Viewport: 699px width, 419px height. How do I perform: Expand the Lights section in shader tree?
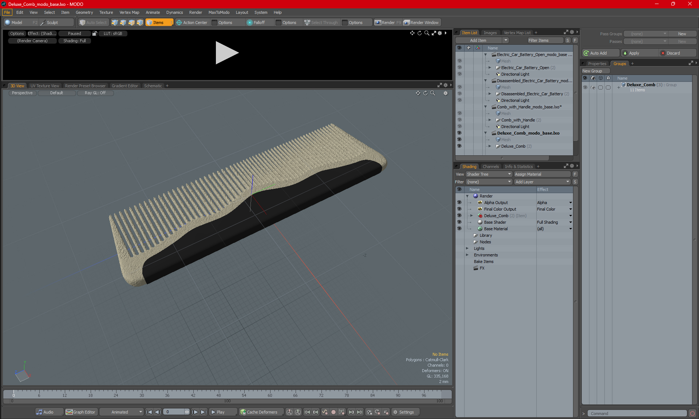pyautogui.click(x=467, y=248)
